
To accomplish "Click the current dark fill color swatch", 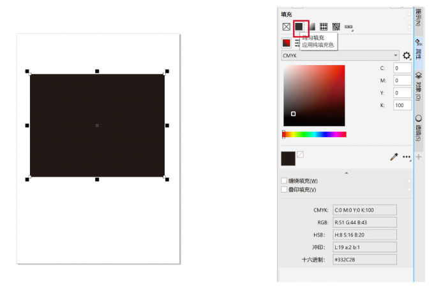I will tap(288, 159).
